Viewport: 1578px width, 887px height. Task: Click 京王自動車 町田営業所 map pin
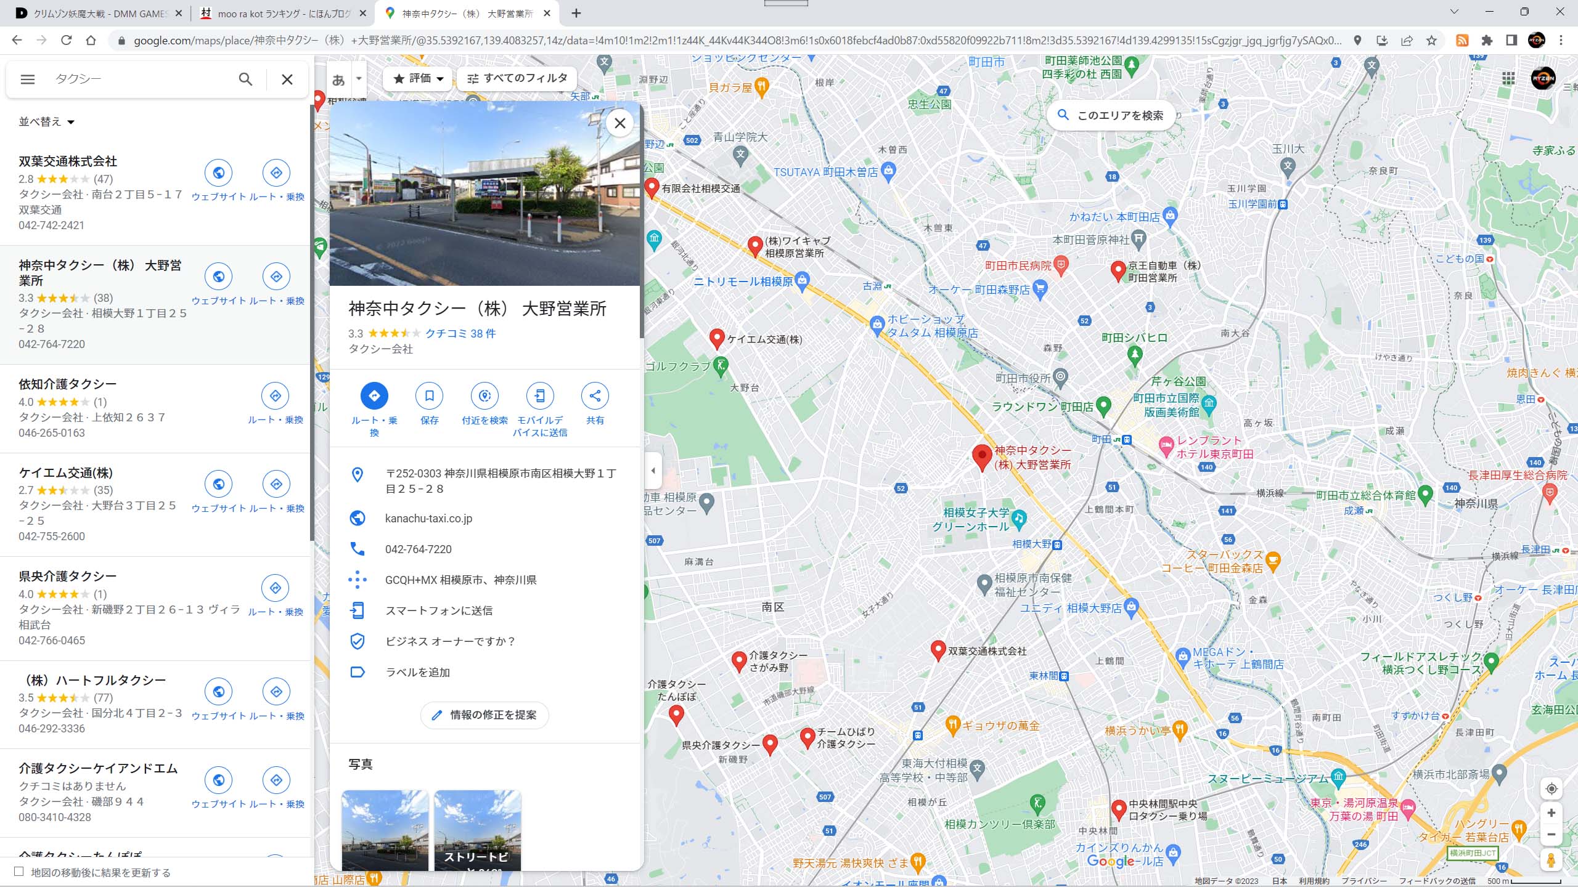(1118, 271)
